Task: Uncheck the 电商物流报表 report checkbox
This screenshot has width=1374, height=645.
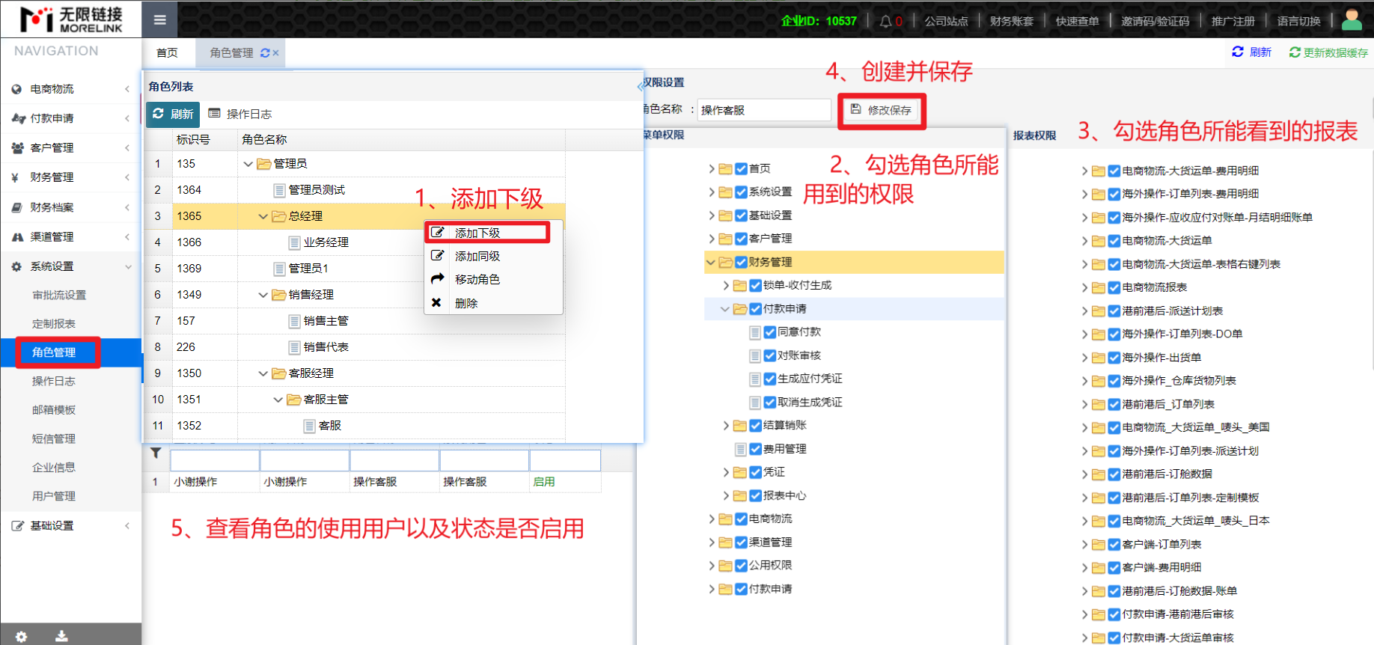Action: [x=1114, y=287]
